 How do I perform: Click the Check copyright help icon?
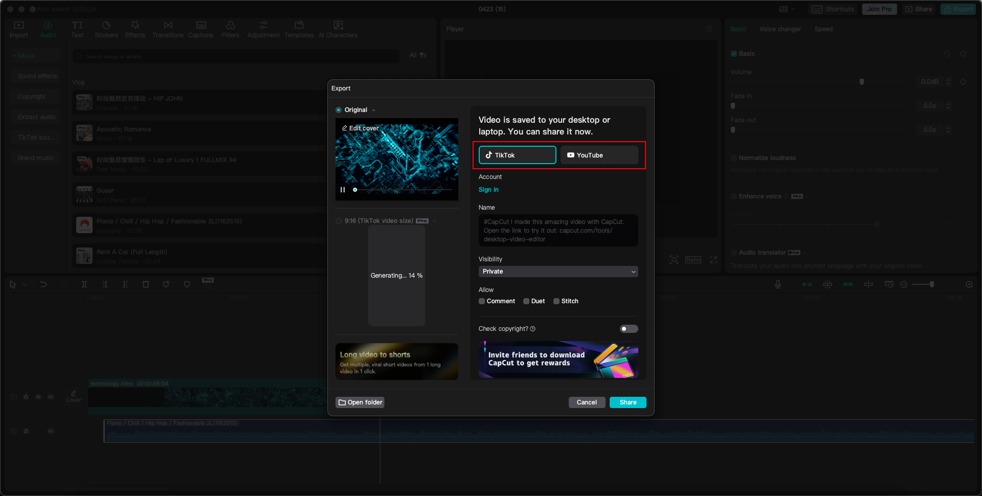533,329
